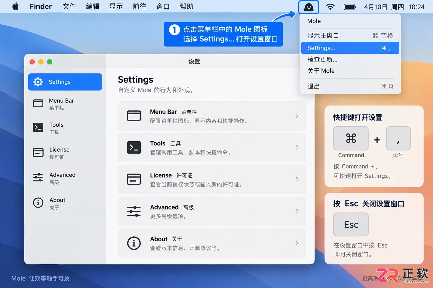Click the About info icon in sidebar
433x288 pixels.
pos(38,203)
